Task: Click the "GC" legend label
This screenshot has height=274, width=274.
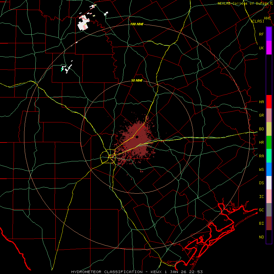Action: point(261,210)
